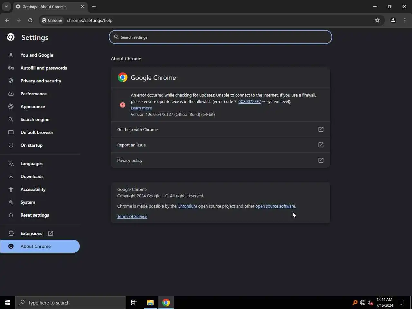The width and height of the screenshot is (412, 309).
Task: Open the profile avatar menu
Action: pyautogui.click(x=393, y=20)
